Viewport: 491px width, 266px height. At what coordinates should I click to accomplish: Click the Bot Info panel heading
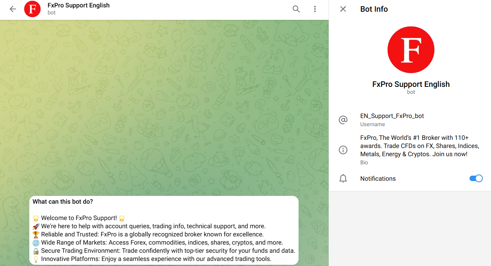coord(374,9)
